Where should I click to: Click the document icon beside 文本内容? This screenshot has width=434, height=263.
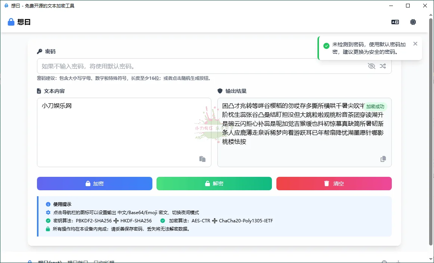coord(40,91)
